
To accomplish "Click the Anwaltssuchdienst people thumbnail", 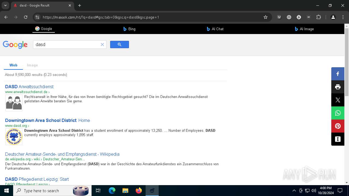I will pyautogui.click(x=14, y=103).
